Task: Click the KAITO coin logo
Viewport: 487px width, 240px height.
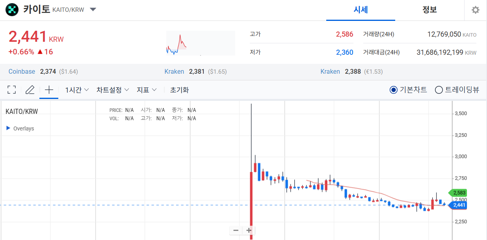Action: pos(12,9)
